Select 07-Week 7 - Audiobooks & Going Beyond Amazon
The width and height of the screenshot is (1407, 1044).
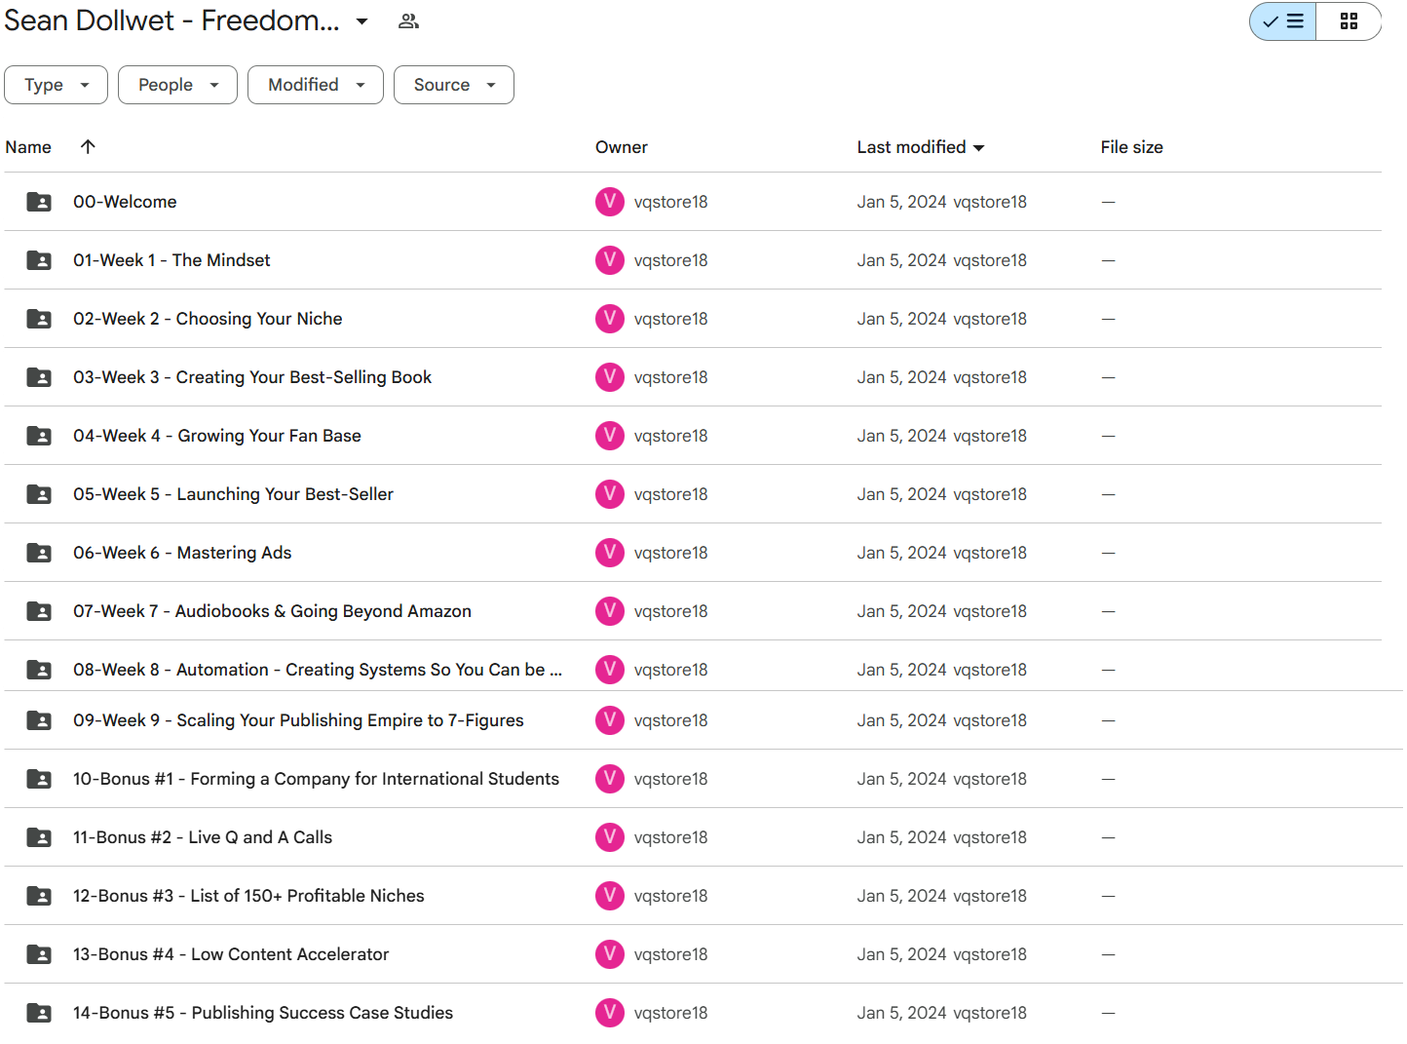(272, 611)
